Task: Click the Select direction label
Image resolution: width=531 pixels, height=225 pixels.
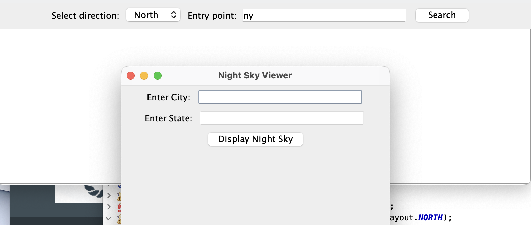Action: 85,16
